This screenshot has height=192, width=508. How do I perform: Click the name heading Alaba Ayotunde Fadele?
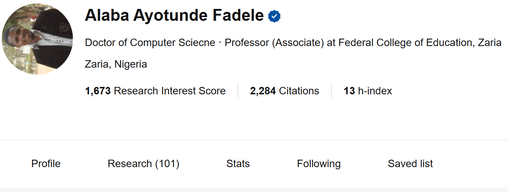174,16
